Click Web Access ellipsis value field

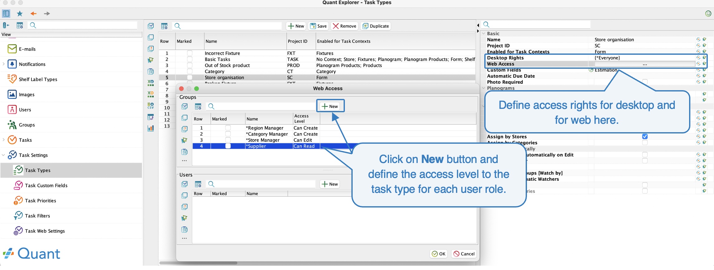pyautogui.click(x=645, y=64)
